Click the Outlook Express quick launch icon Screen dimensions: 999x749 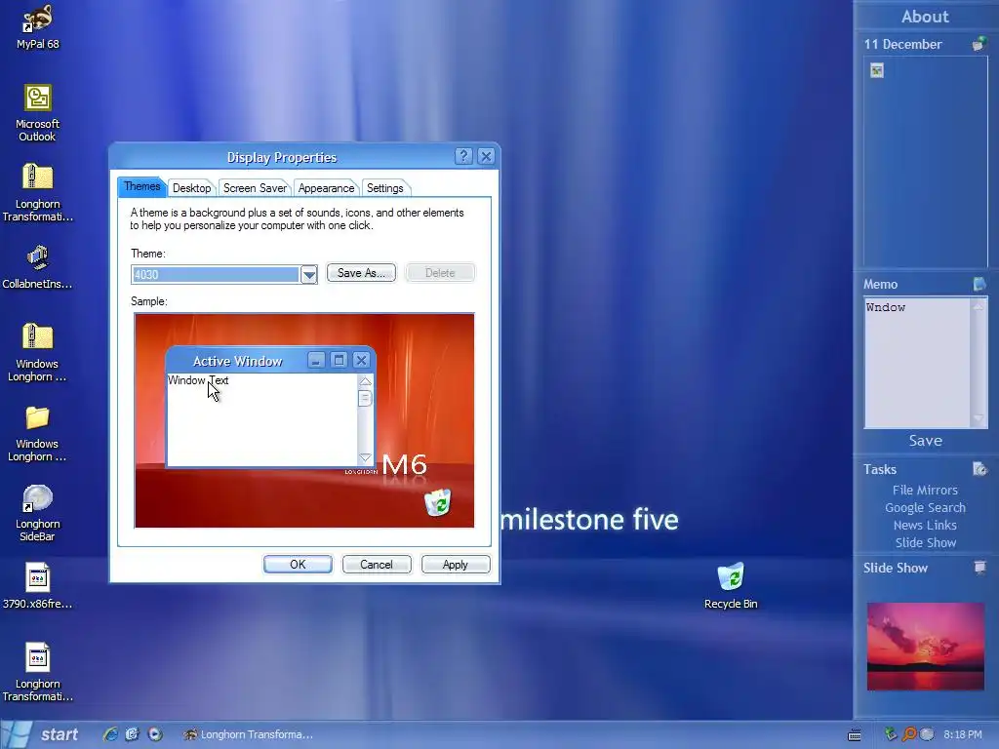click(x=132, y=734)
